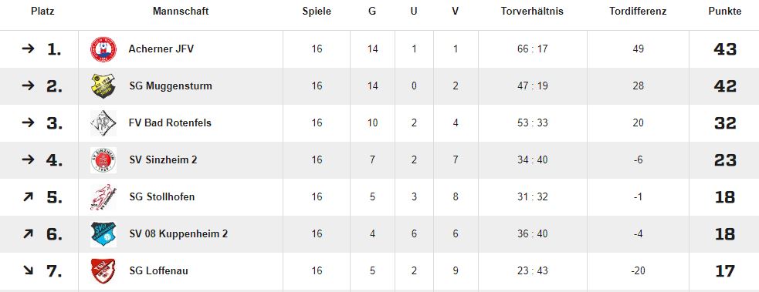Click the Spiele column header

[317, 12]
